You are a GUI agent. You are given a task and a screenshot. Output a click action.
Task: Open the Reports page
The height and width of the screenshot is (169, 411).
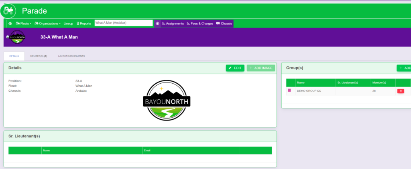83,24
